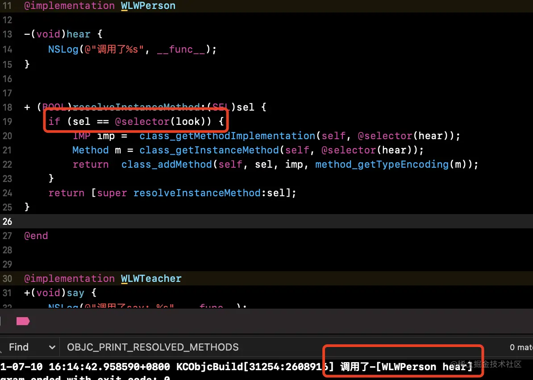Viewport: 533px width, 380px height.
Task: Click the __func__ token on line 14
Action: 181,49
